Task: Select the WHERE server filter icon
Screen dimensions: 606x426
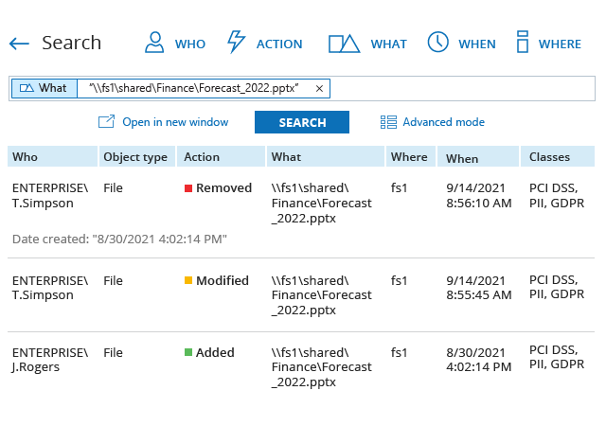Action: pyautogui.click(x=522, y=43)
